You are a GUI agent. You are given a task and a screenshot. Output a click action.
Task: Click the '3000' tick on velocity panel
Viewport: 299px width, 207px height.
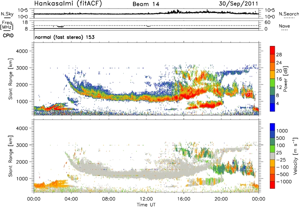pyautogui.click(x=22, y=145)
